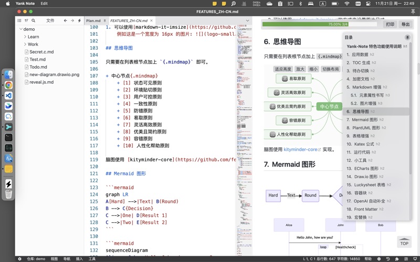Click the 导出 export button

405,24
